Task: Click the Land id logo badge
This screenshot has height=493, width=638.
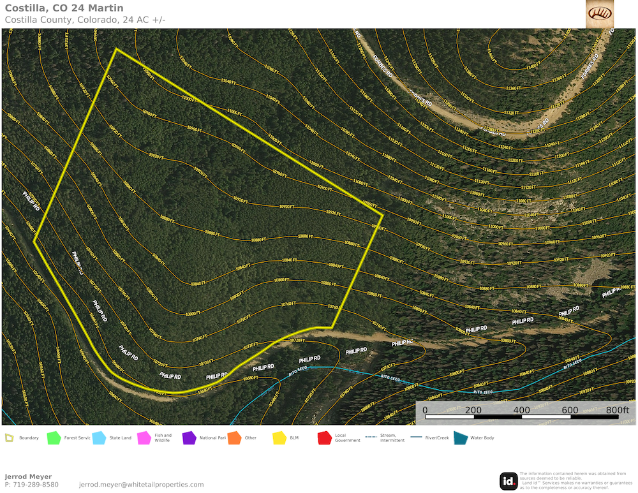Action: [x=508, y=481]
